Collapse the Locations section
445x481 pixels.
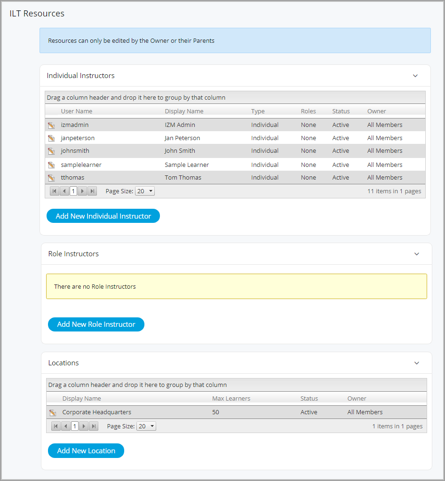416,363
